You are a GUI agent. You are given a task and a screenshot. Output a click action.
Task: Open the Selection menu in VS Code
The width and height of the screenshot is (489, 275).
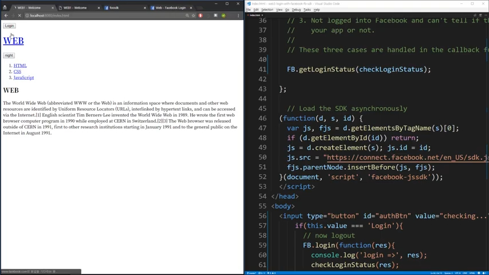tap(267, 10)
